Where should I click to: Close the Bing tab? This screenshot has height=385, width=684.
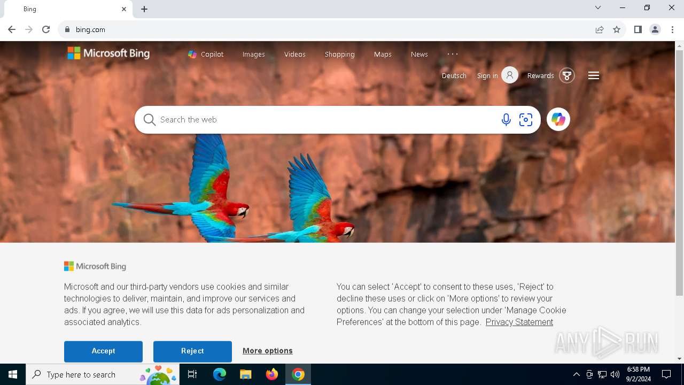click(x=124, y=9)
